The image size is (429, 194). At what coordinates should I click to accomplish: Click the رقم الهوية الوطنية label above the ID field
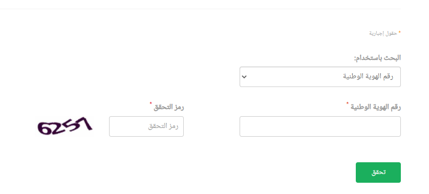(x=376, y=107)
